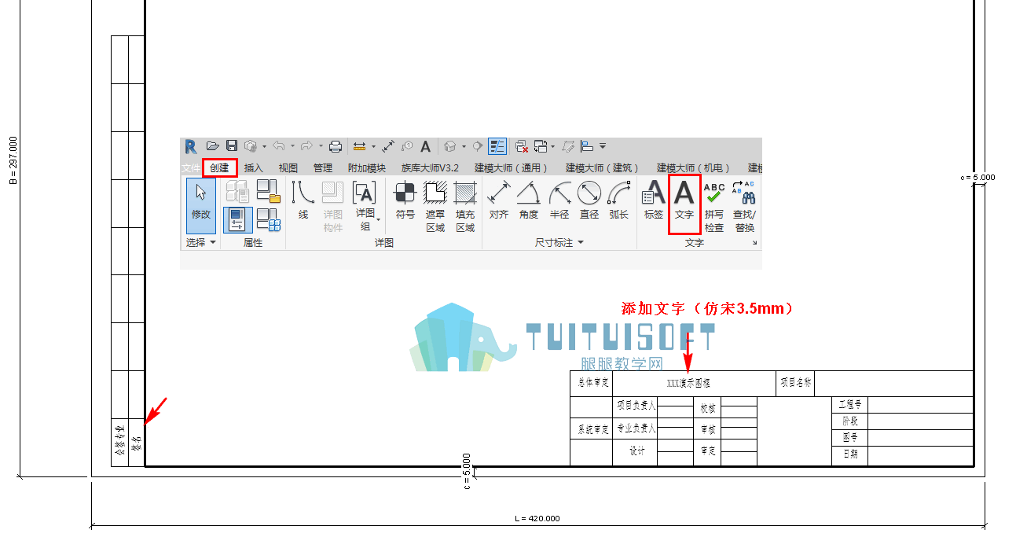Image resolution: width=1016 pixels, height=537 pixels.
Task: Open the Undo history dropdown arrow
Action: [292, 146]
